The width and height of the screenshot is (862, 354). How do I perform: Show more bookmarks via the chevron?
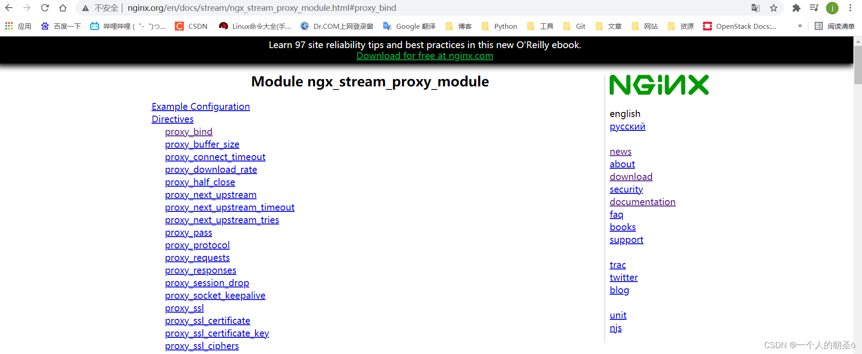tap(800, 26)
